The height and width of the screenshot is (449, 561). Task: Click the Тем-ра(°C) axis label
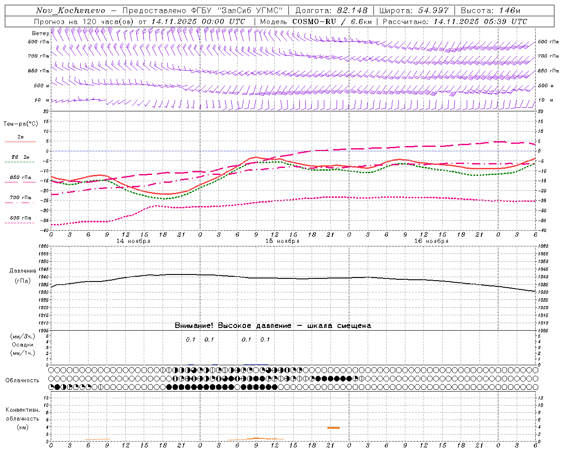tap(21, 124)
